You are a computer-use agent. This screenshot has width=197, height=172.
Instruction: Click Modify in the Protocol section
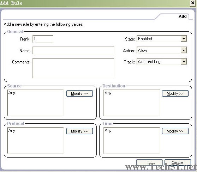79,131
